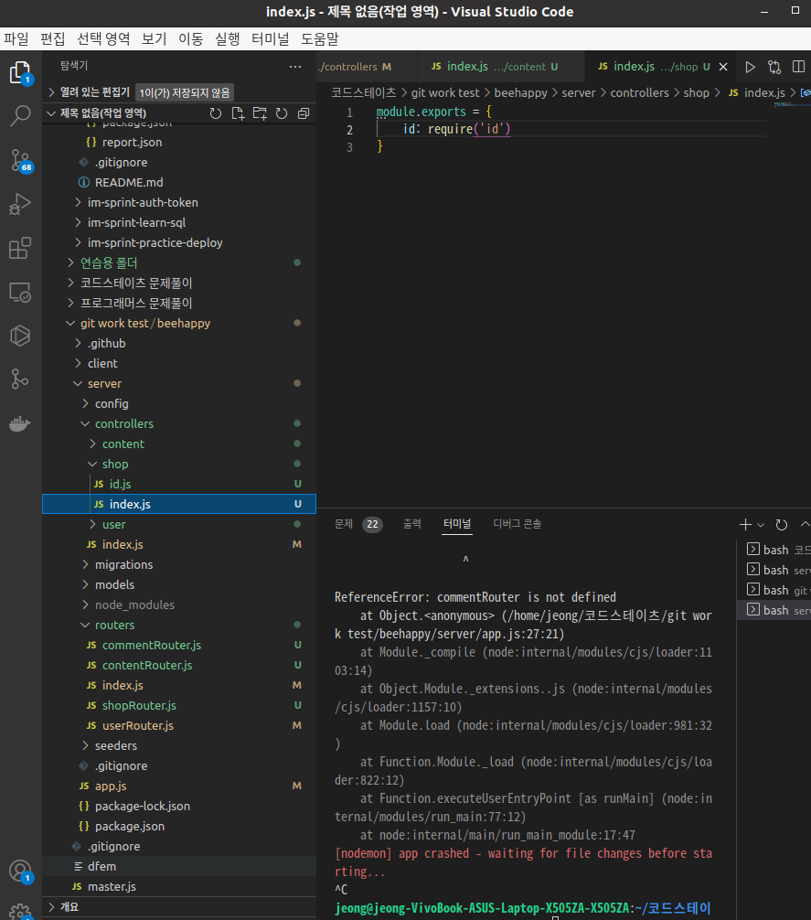
Task: Open the dfem file
Action: click(101, 867)
